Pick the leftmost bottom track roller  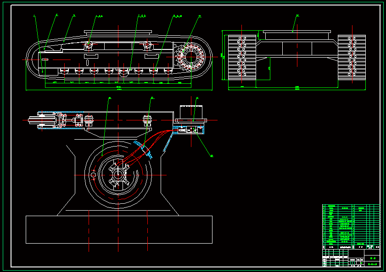65,71
